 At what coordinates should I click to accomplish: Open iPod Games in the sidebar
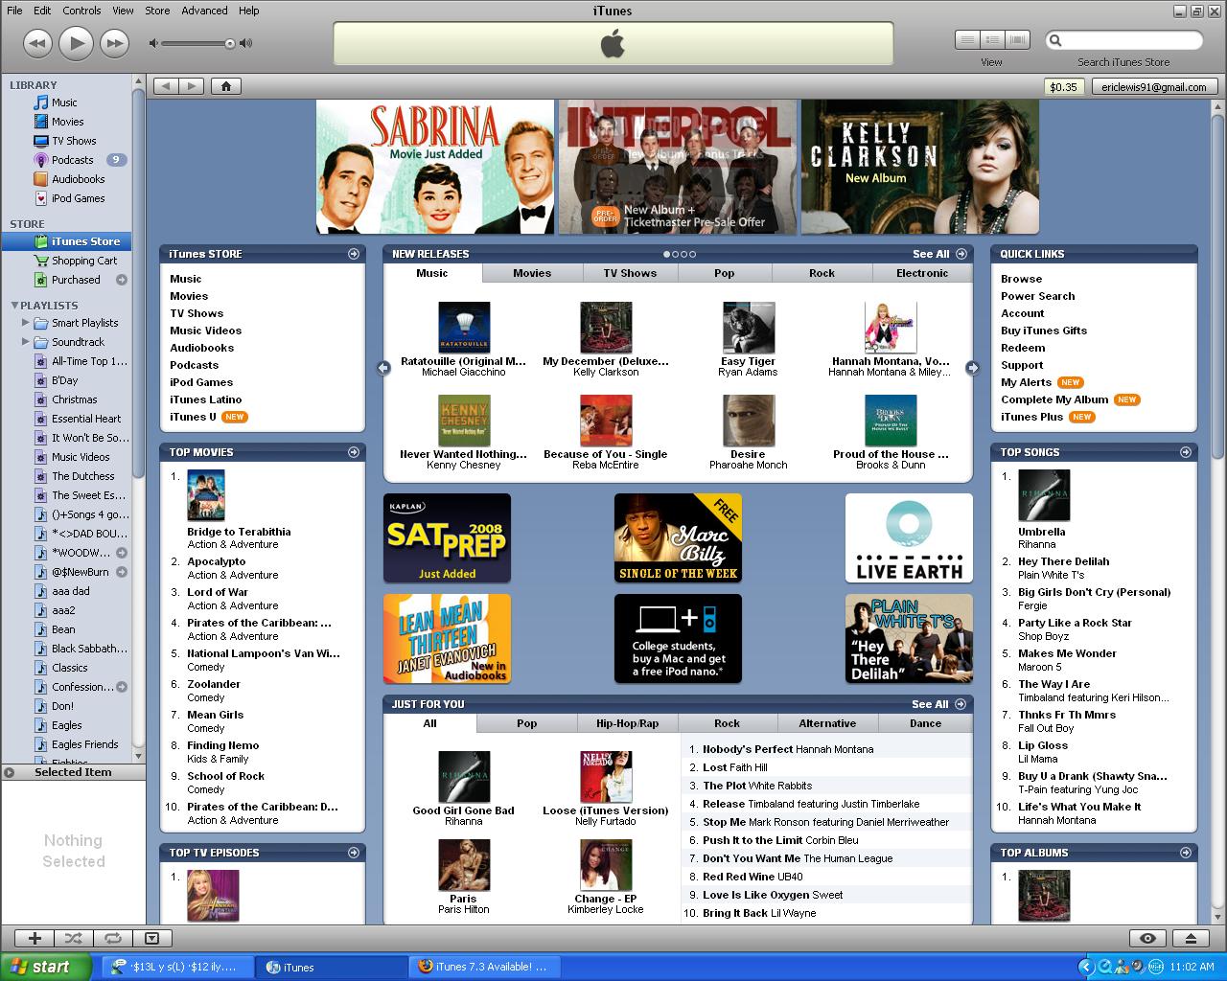(78, 198)
